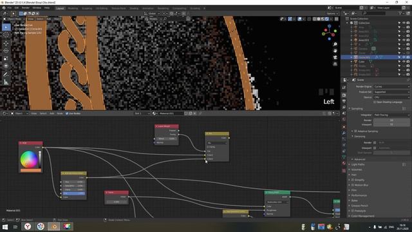This screenshot has height=232, width=412.
Task: Hide Collection with its eye icon
Action: pyautogui.click(x=404, y=23)
